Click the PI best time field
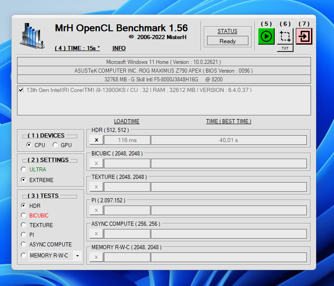This screenshot has width=334, height=286. pyautogui.click(x=229, y=210)
